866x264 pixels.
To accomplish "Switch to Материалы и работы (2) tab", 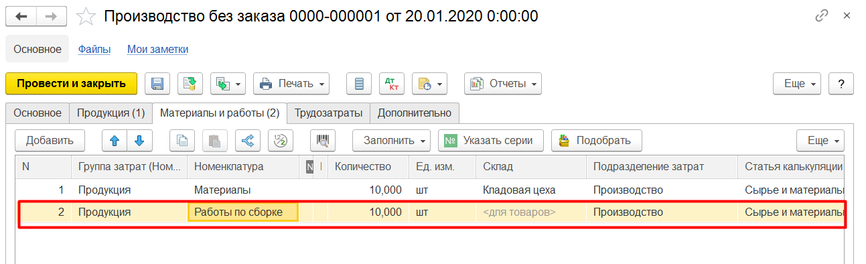I will tap(220, 113).
